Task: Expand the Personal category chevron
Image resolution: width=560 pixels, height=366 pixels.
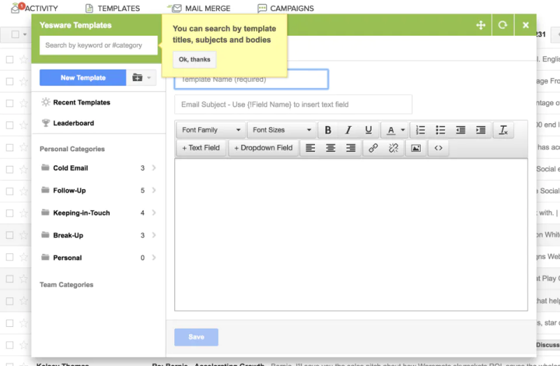Action: click(x=154, y=258)
